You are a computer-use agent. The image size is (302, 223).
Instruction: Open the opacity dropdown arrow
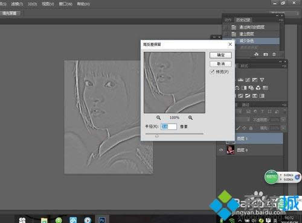tap(283, 120)
